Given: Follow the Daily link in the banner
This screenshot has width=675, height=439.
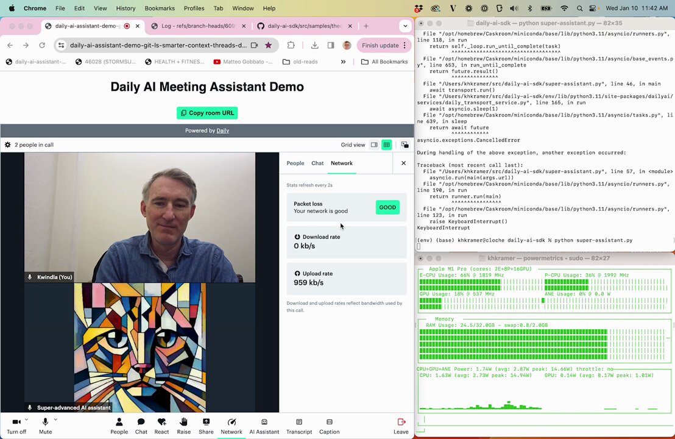Looking at the screenshot, I should (222, 130).
